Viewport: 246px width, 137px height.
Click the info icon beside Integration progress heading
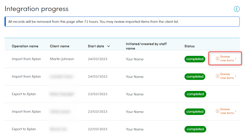[236, 9]
